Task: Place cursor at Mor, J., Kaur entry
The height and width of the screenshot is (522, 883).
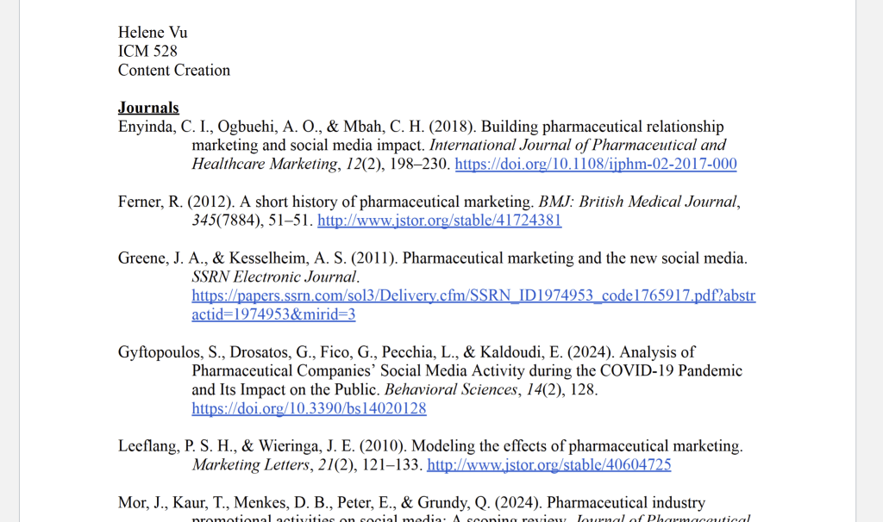Action: (155, 503)
